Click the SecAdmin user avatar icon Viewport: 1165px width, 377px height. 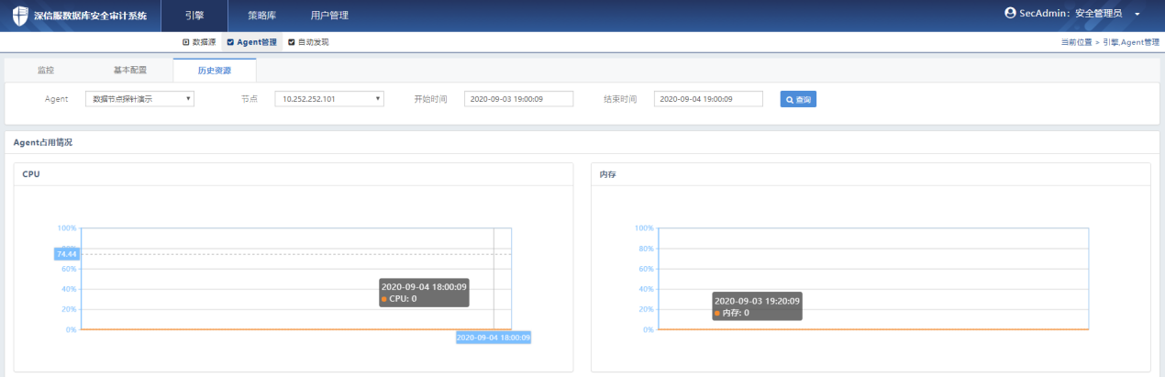click(1010, 14)
